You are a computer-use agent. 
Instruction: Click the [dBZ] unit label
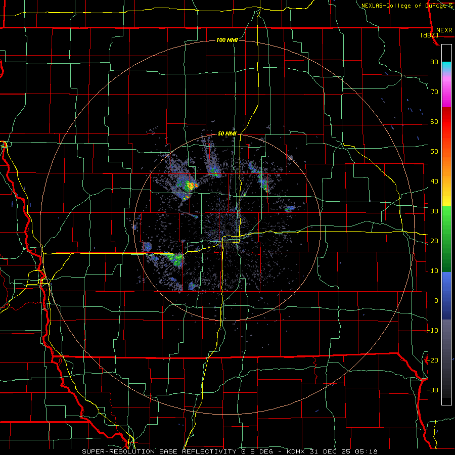pos(429,35)
